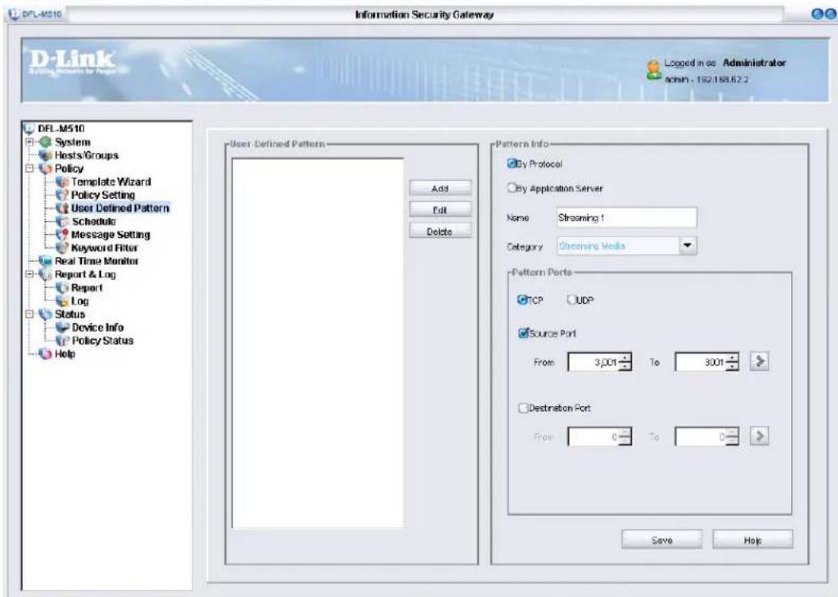Collapse the Policy tree node
This screenshot has height=597, width=838.
[30, 169]
